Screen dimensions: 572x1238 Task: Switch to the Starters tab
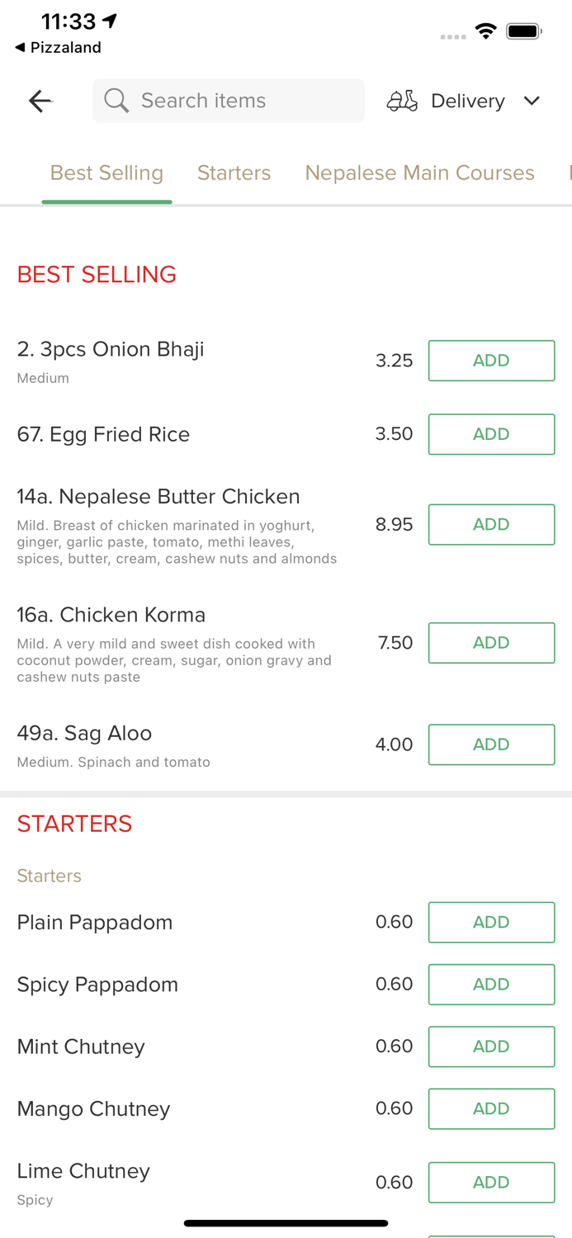(234, 172)
